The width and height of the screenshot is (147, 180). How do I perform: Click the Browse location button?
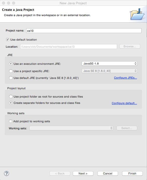130,46
